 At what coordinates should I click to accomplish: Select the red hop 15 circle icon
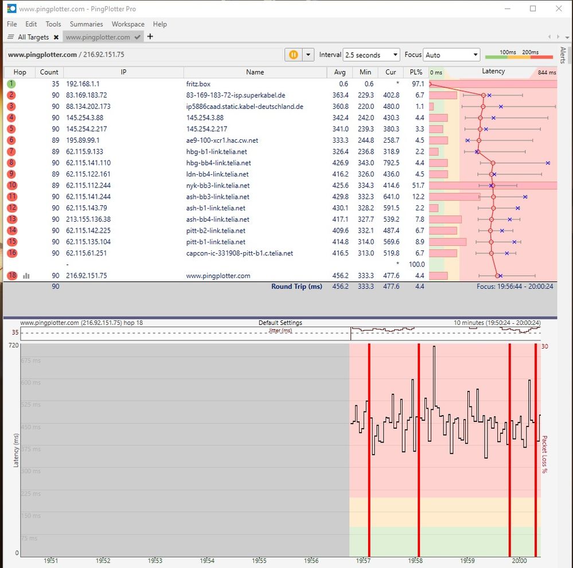(x=11, y=241)
